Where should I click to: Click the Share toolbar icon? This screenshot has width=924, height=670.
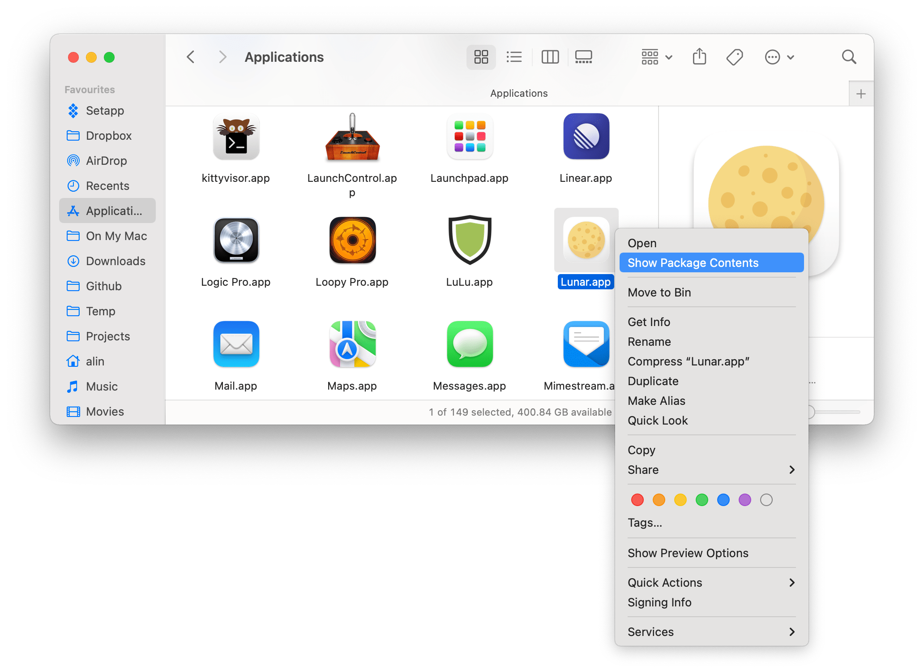point(699,57)
